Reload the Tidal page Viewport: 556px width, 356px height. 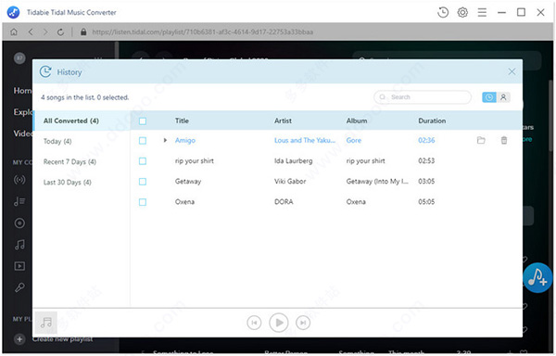click(60, 32)
